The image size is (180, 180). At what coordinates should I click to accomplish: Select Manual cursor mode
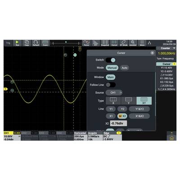tap(112, 68)
